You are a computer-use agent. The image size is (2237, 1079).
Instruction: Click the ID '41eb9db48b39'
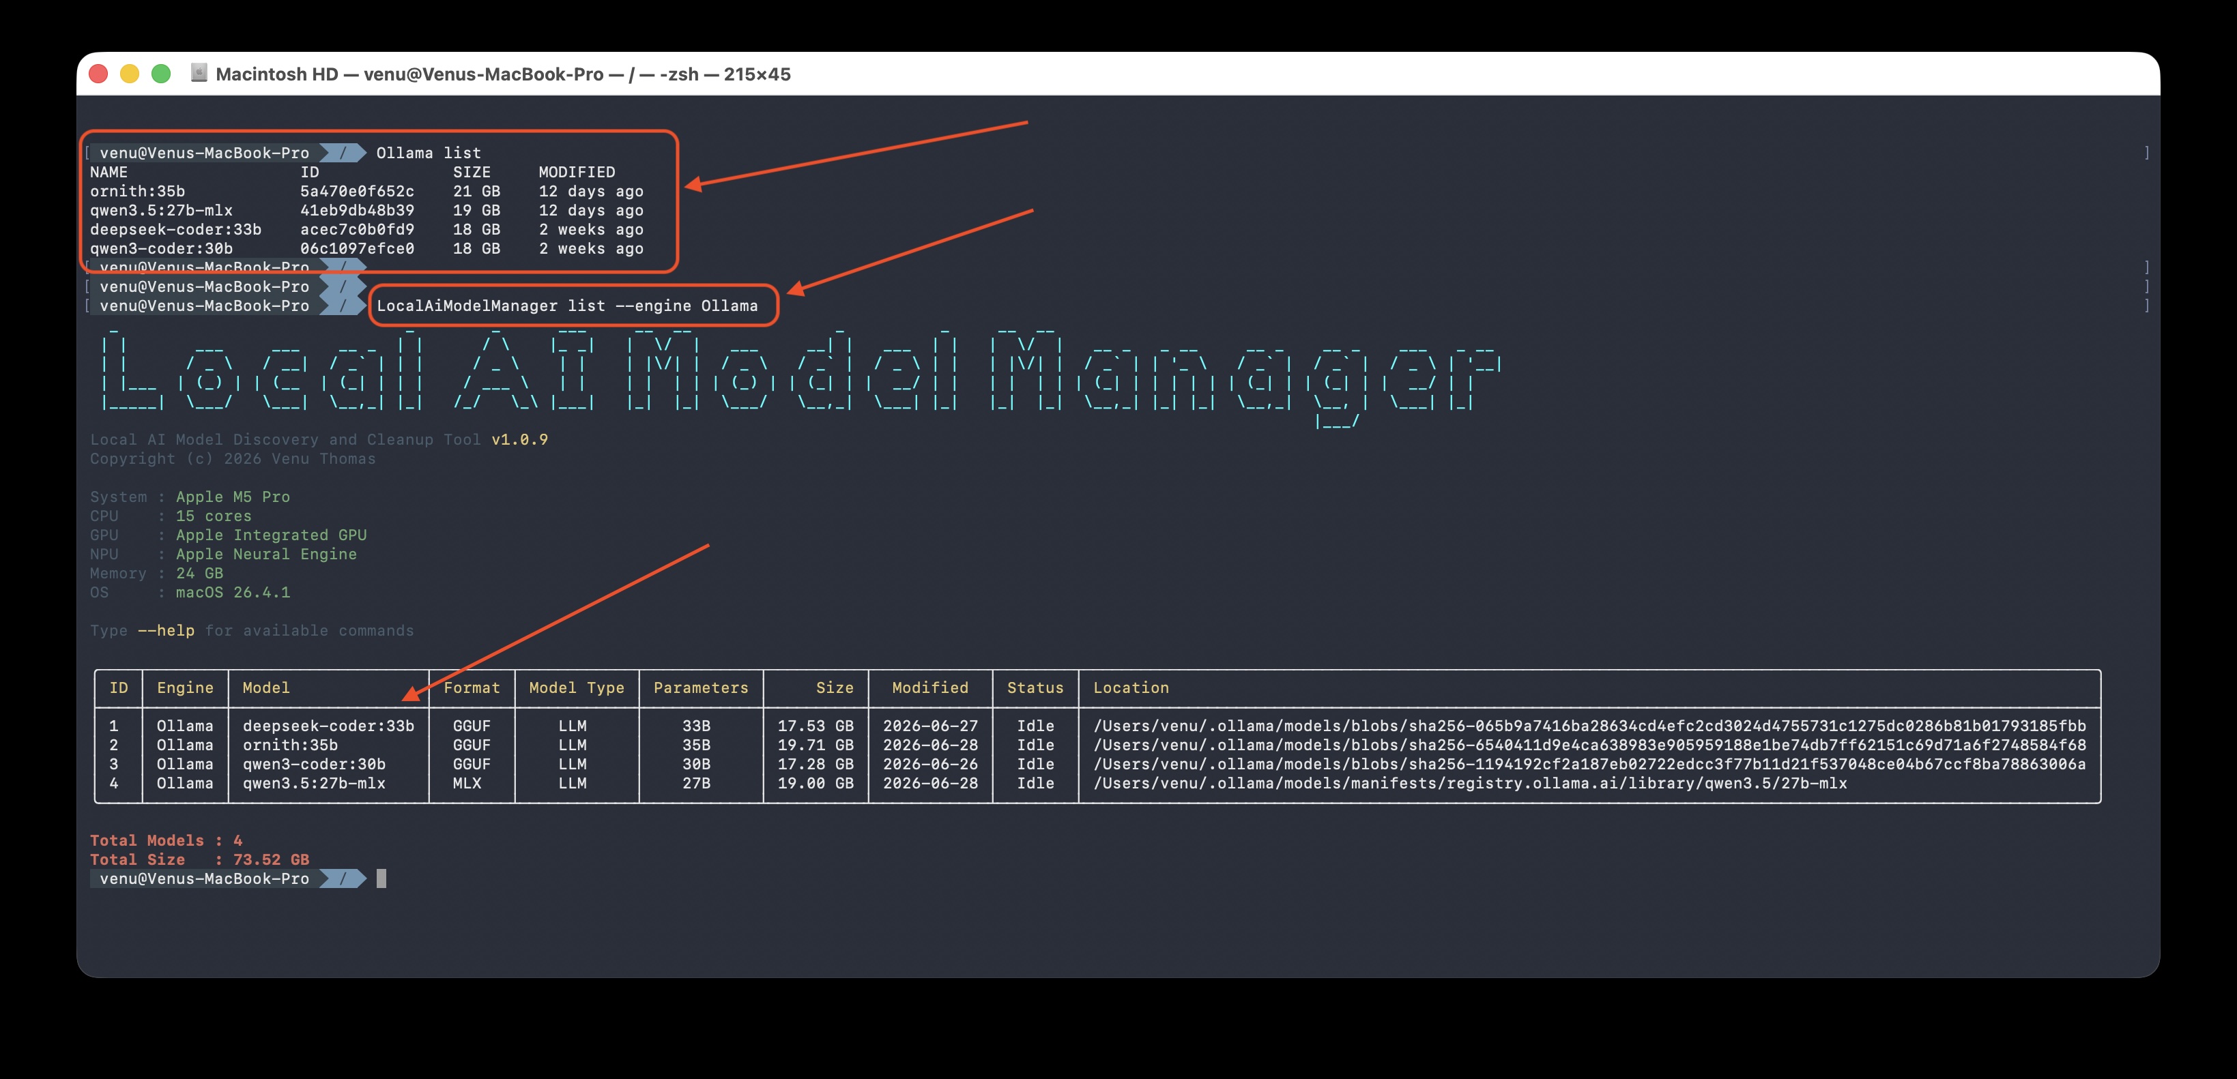click(x=357, y=210)
